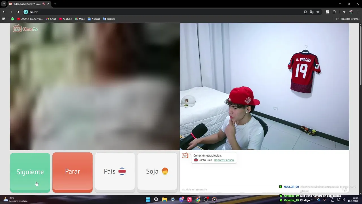This screenshot has width=362, height=204.
Task: Click the pinned extension icon before Extensions
Action: pyautogui.click(x=327, y=12)
